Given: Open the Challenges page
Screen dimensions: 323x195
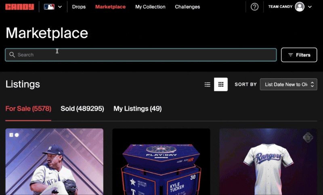Looking at the screenshot, I should pyautogui.click(x=187, y=7).
